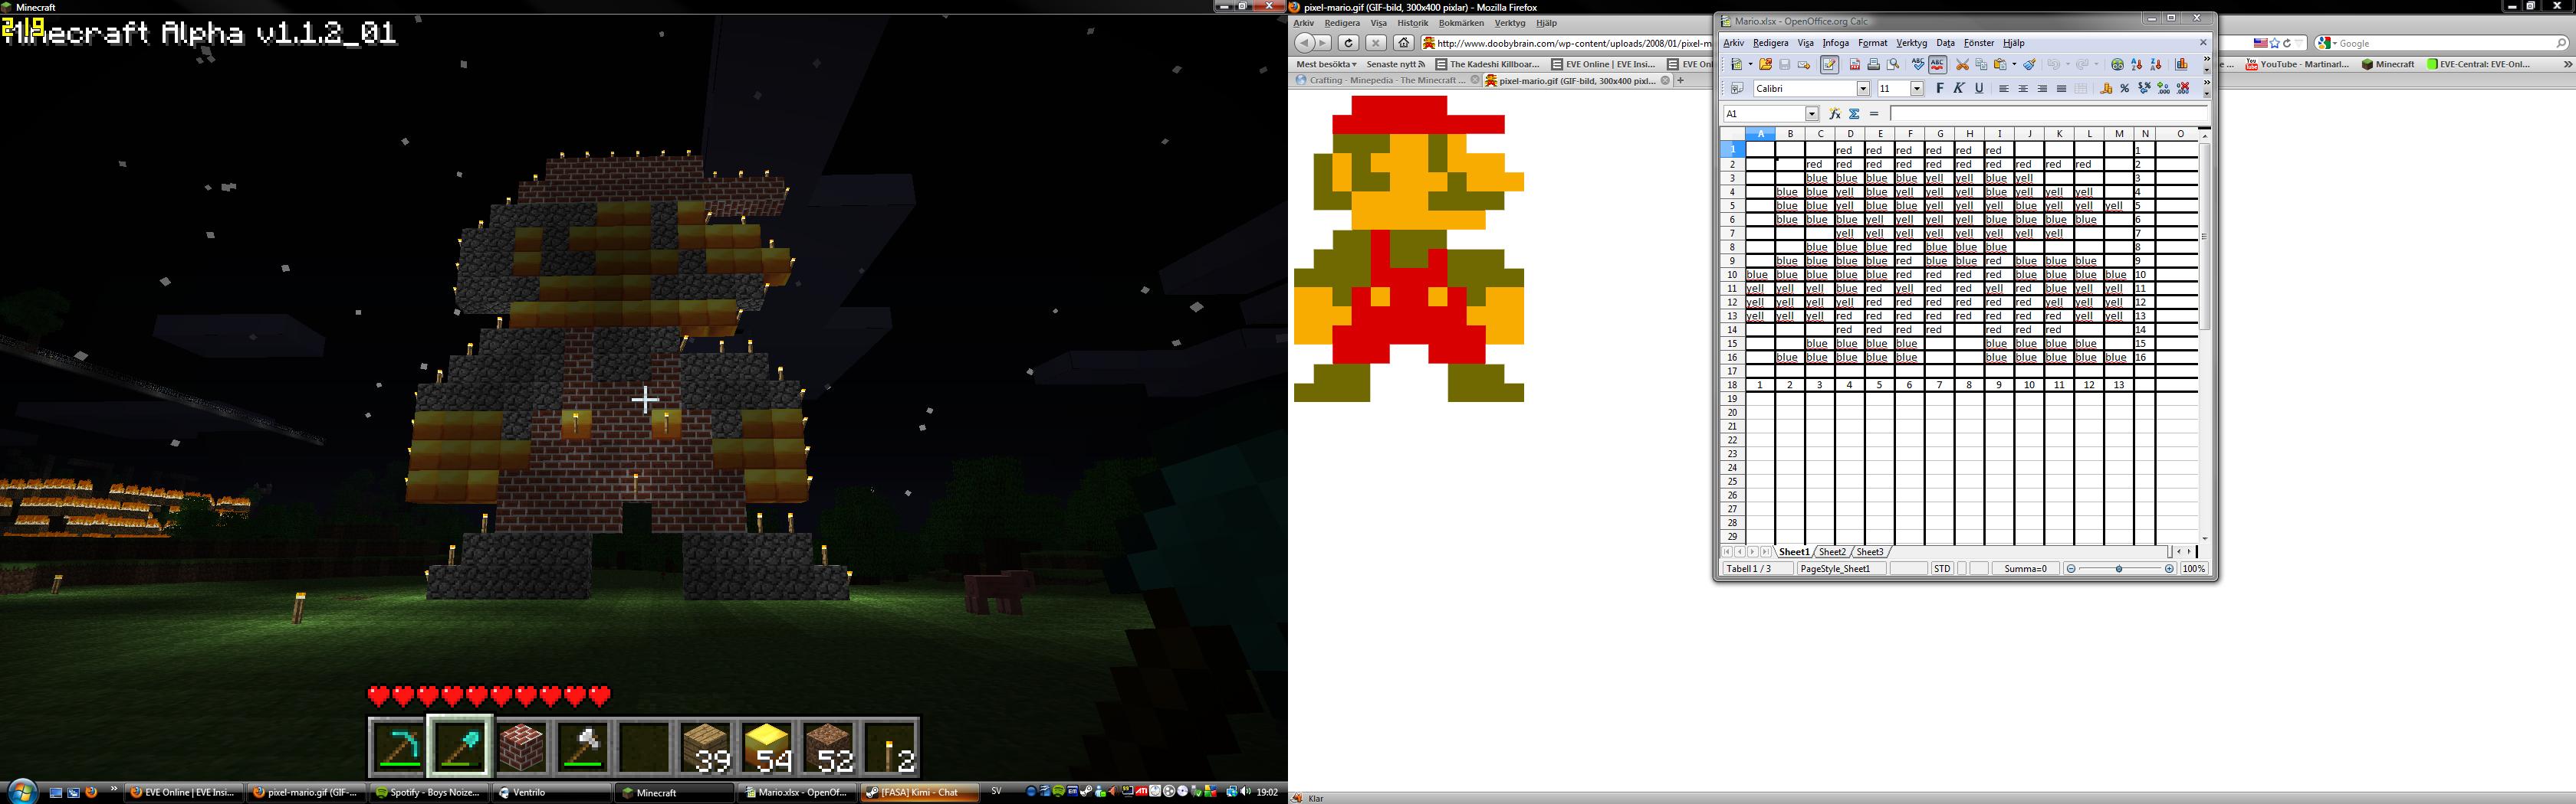The image size is (2576, 804).
Task: Click the zoom in plus button in Calc
Action: 2169,569
